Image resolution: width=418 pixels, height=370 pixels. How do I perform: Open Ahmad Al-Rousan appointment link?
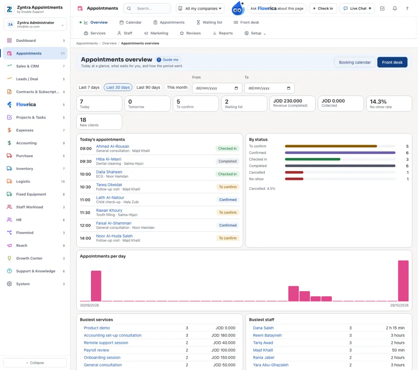point(112,146)
